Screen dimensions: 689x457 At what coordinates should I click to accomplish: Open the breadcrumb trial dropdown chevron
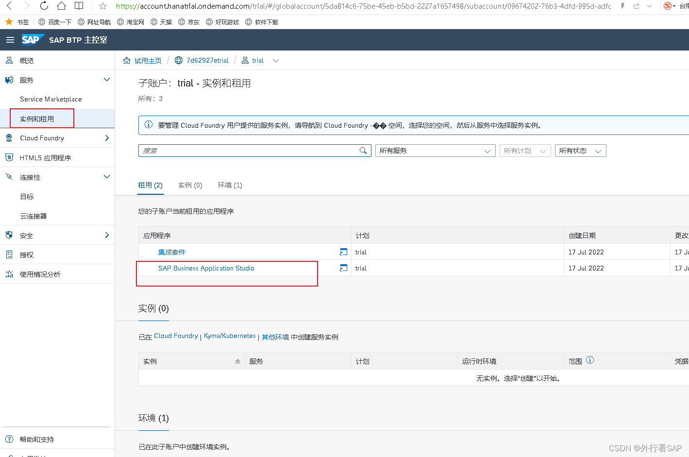pyautogui.click(x=276, y=61)
